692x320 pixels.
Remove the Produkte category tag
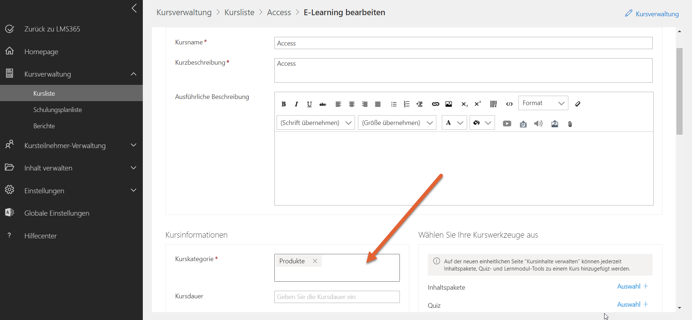click(315, 261)
